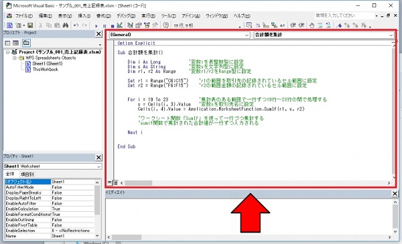
Task: Collapse the WPS Spreadsheets Objects folder
Action: tap(15, 58)
